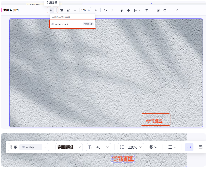Image resolution: width=207 pixels, height=169 pixels.
Task: Select the watermark variable entry
Action: [x=73, y=24]
